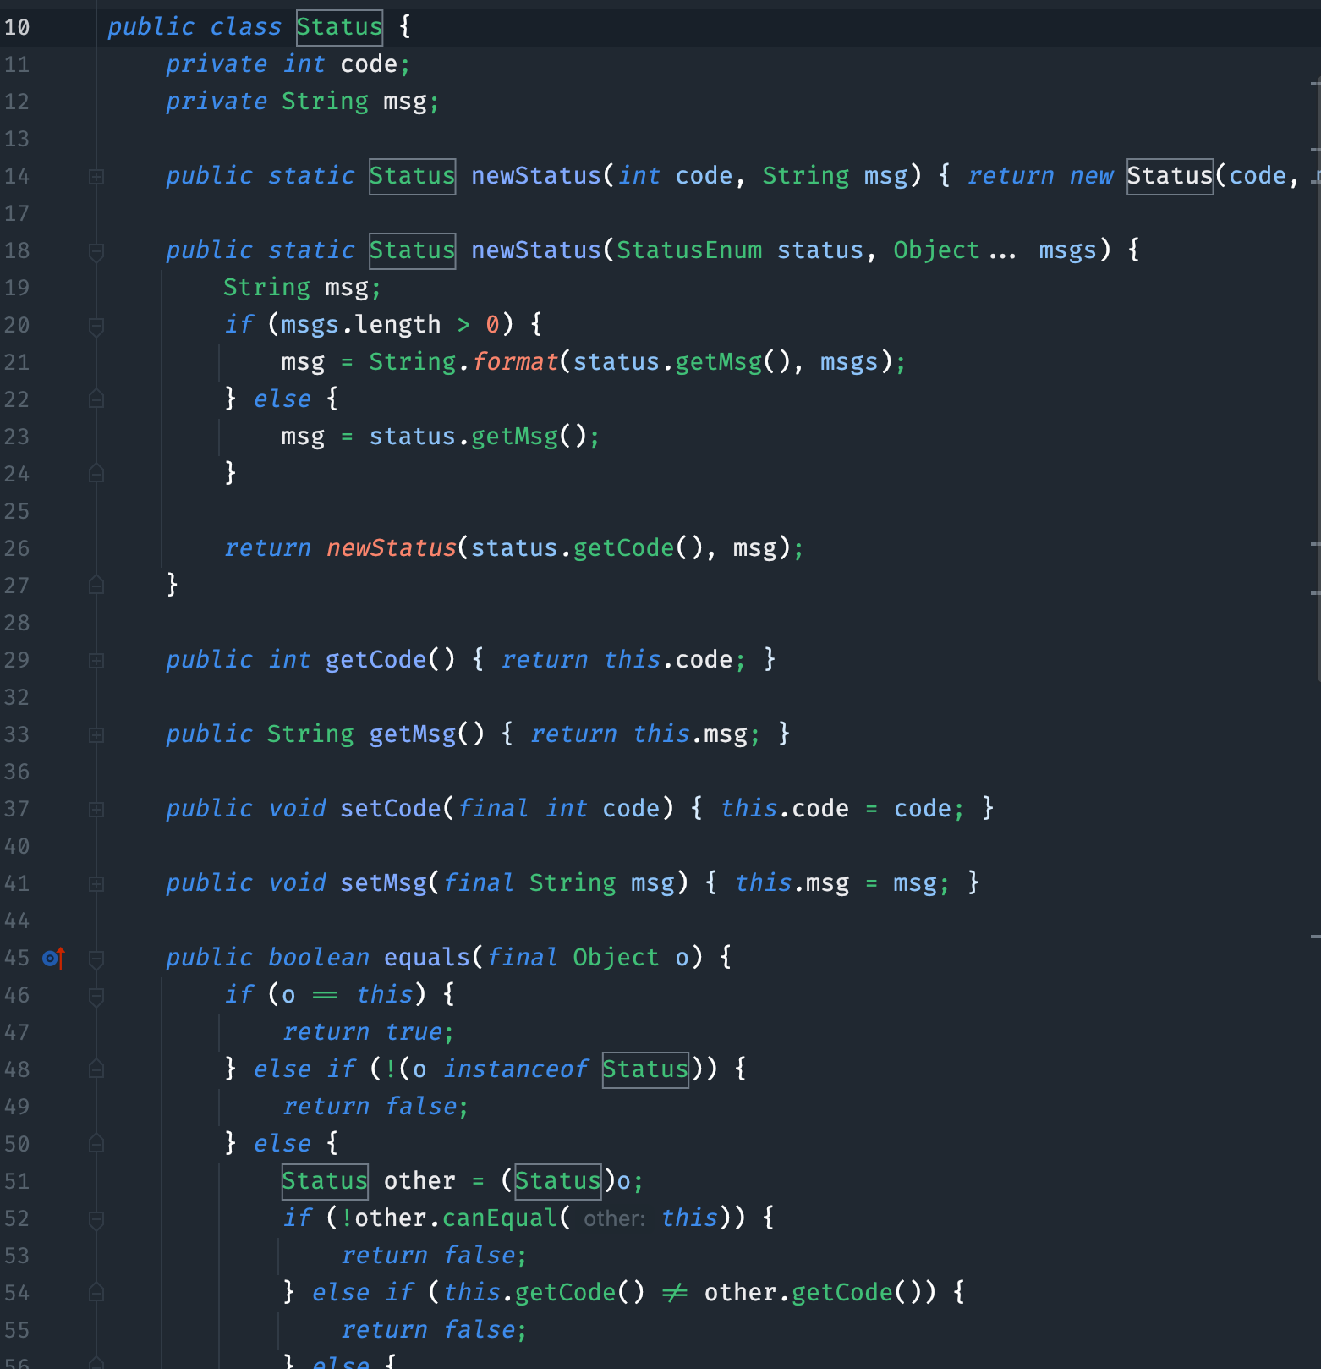Click the StatusEnum type on line 18
1321x1369 pixels.
(x=688, y=250)
